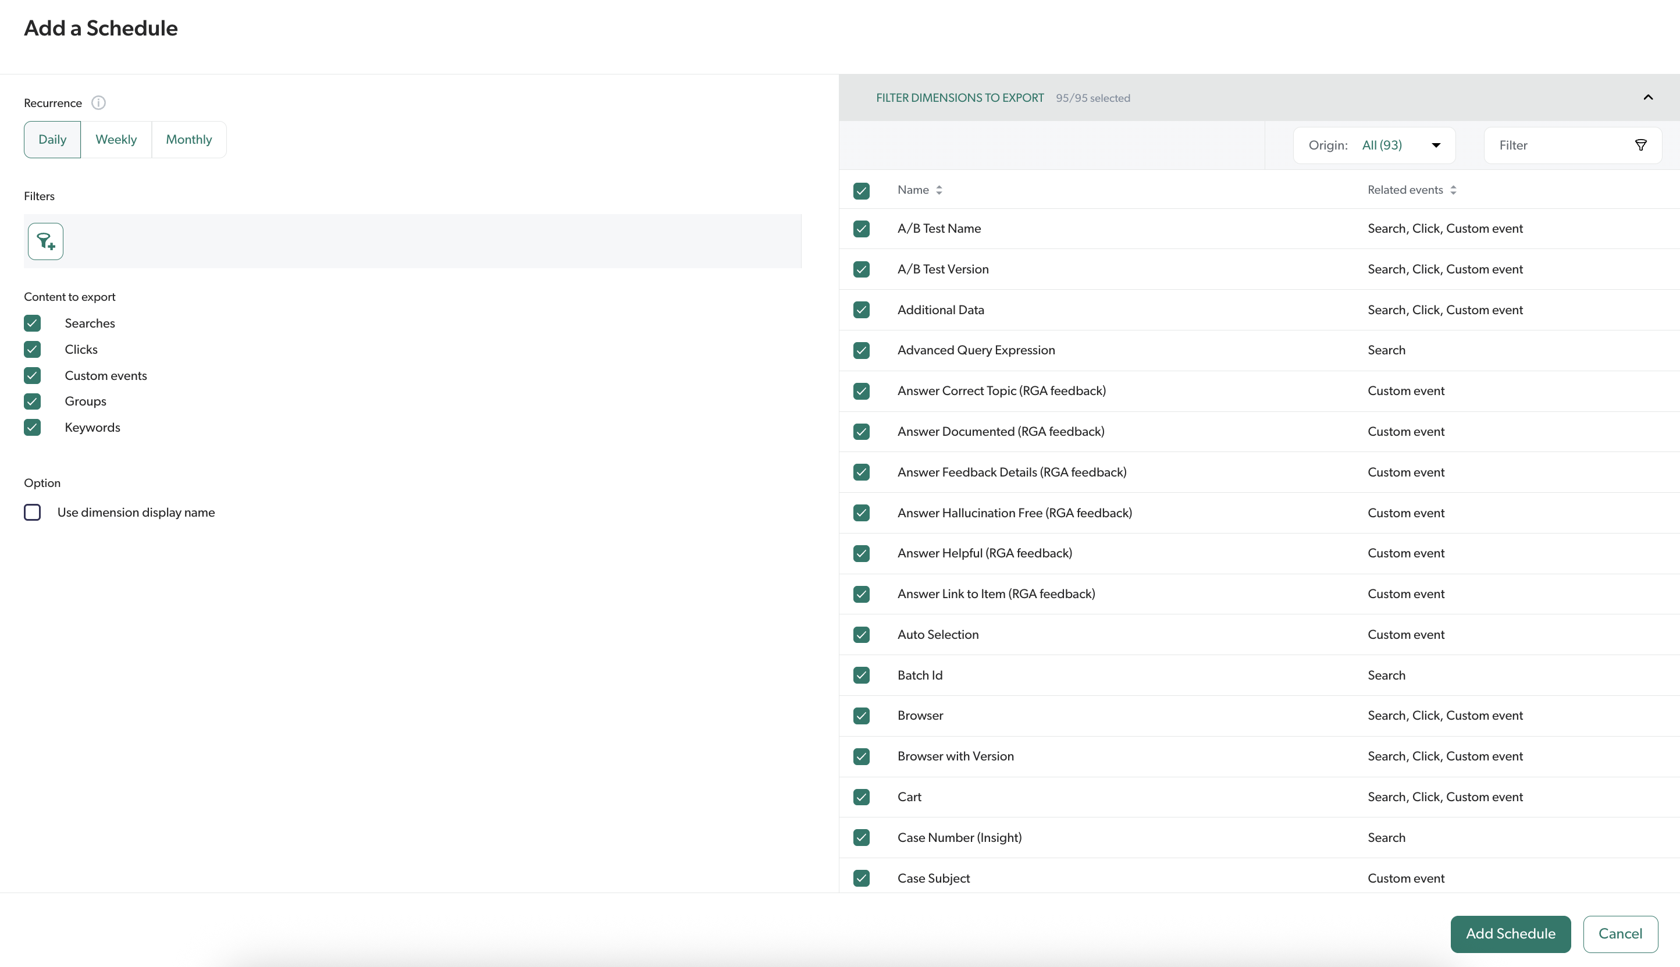The height and width of the screenshot is (967, 1680).
Task: Click the Name column header
Action: pyautogui.click(x=913, y=190)
